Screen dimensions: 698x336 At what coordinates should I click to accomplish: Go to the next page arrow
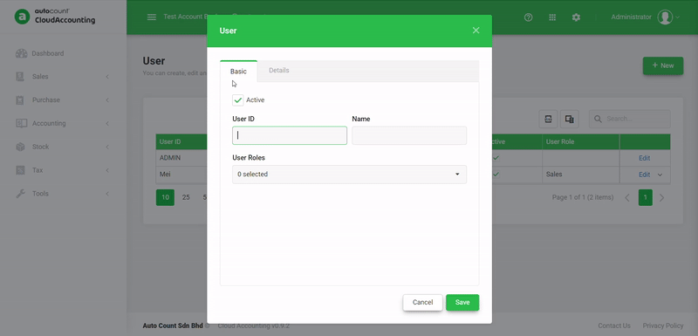click(661, 197)
